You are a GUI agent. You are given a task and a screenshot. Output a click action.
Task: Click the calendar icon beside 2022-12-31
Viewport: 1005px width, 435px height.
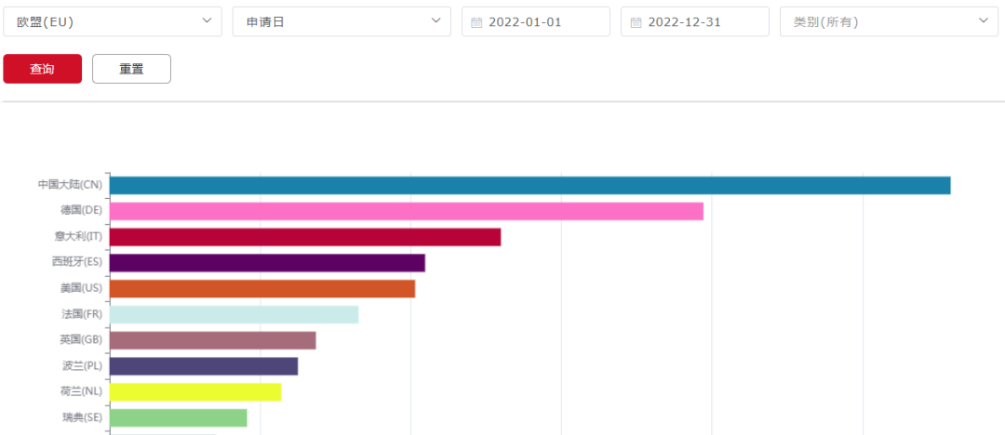pos(636,22)
